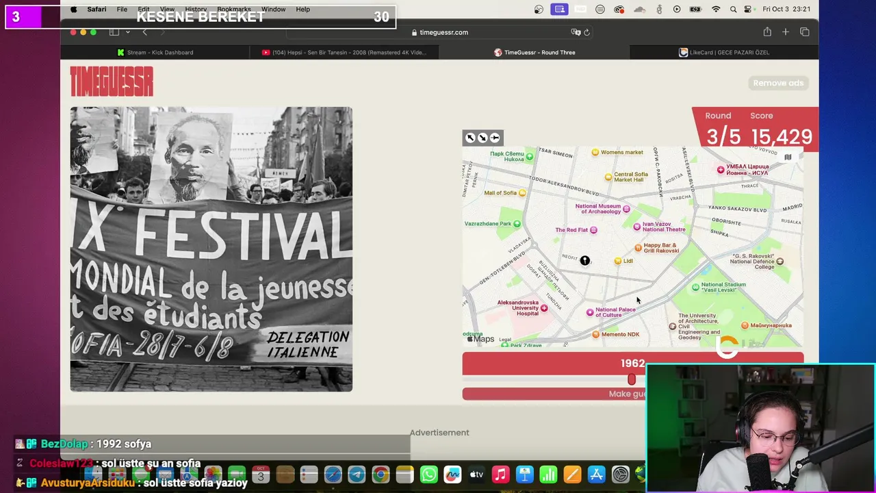Select the National Palace of Culture marker
This screenshot has width=876, height=493.
tap(590, 312)
